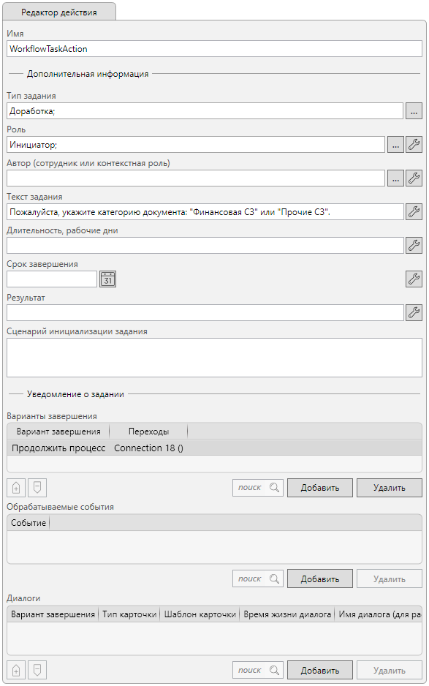Click wrench icon for Срок завершения row

point(414,279)
